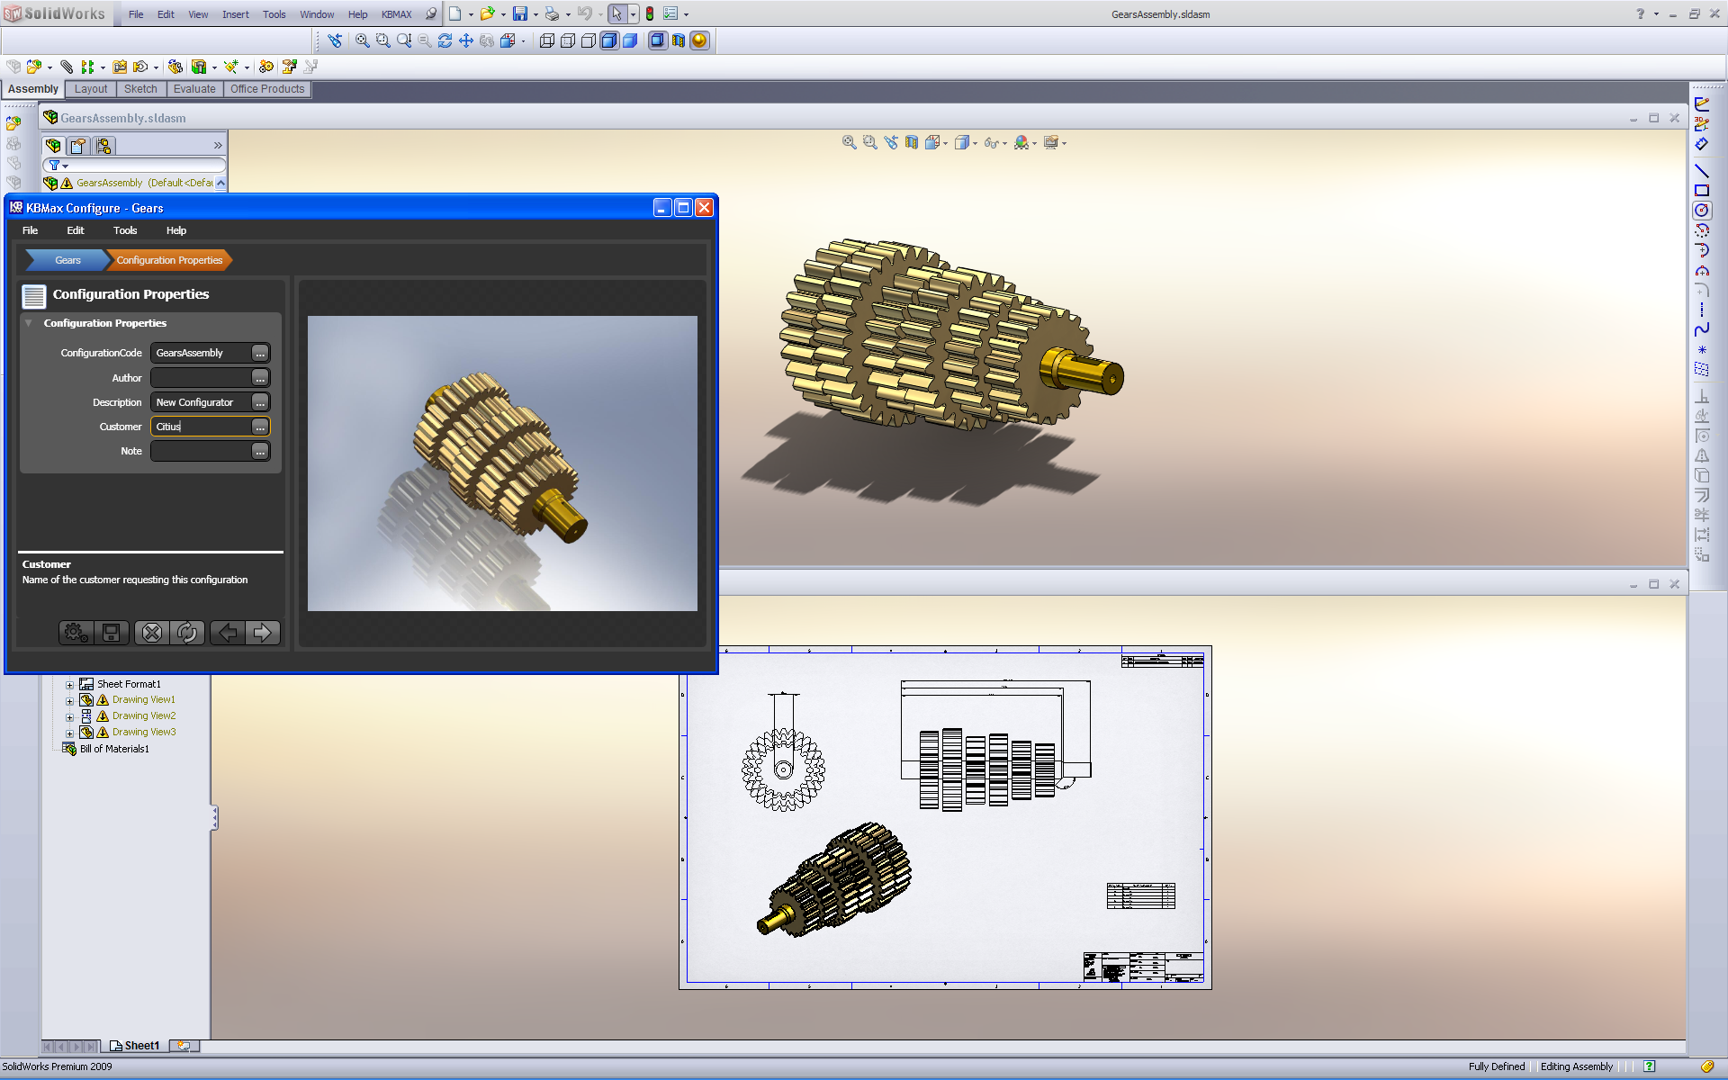Select the Assembly tab in SolidWorks
The height and width of the screenshot is (1080, 1728).
(31, 88)
